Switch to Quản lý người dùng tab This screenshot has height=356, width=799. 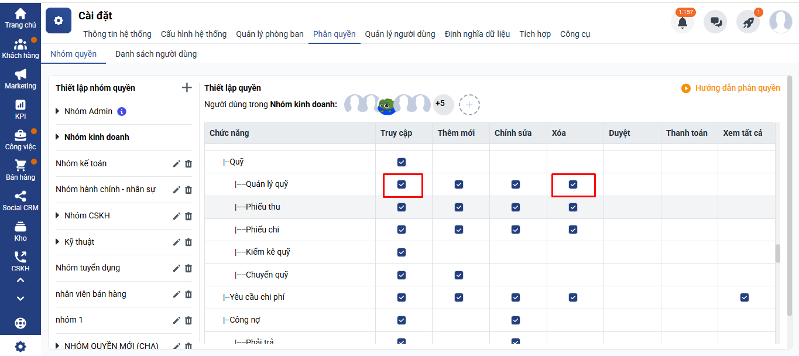click(x=400, y=34)
